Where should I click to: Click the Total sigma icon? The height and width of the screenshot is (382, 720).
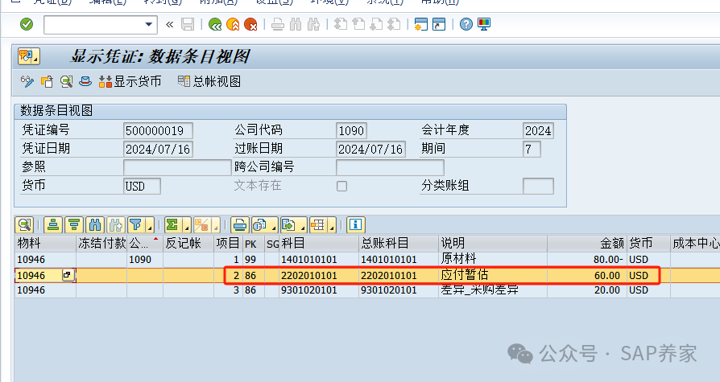pyautogui.click(x=172, y=224)
